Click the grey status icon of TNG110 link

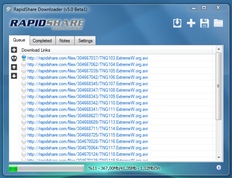(24, 103)
